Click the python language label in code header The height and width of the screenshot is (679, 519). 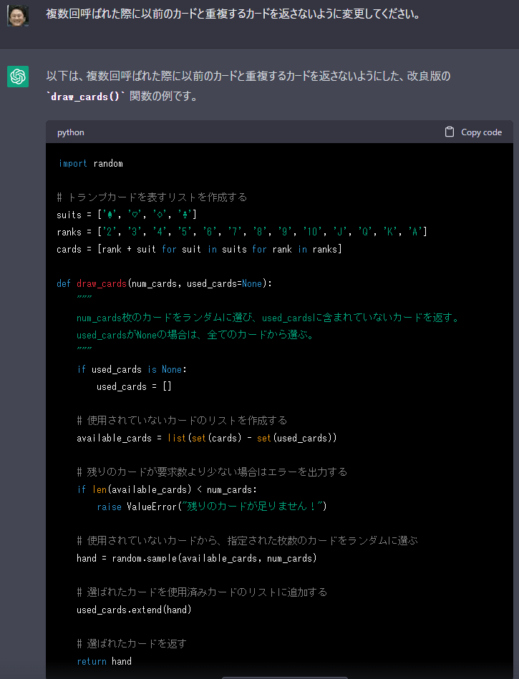(x=71, y=132)
